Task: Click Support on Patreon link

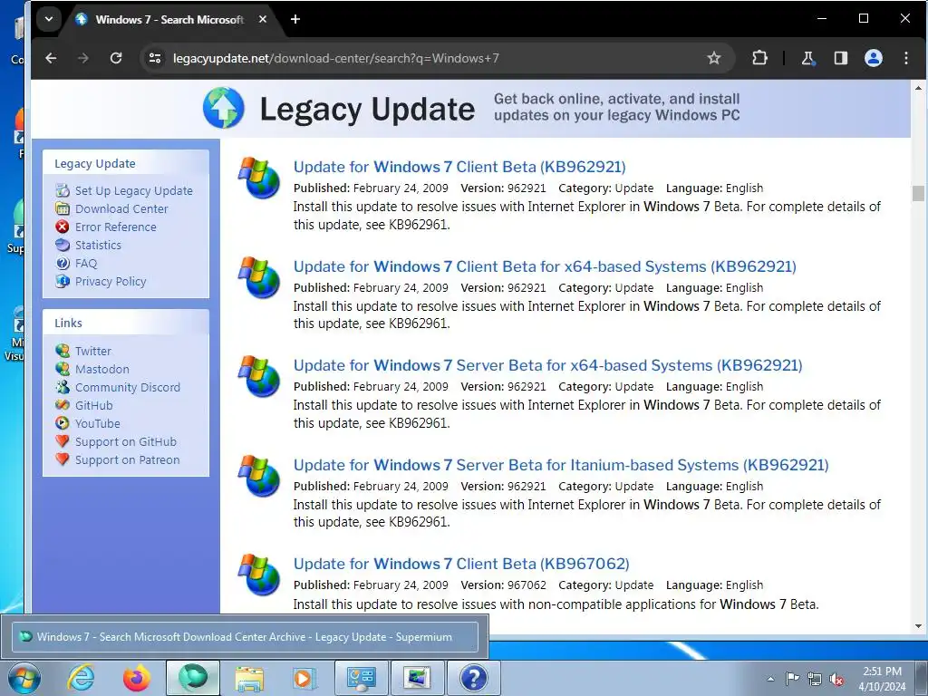Action: [127, 459]
